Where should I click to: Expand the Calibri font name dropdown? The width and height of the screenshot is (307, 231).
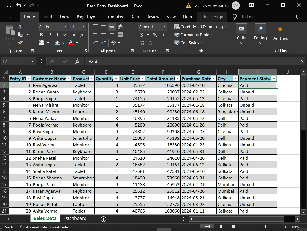click(x=66, y=27)
